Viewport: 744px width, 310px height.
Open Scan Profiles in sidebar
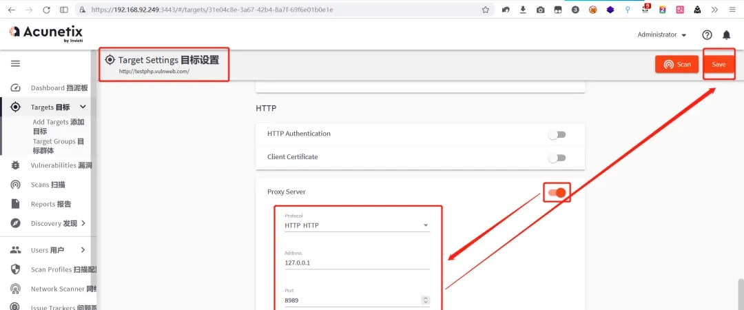pyautogui.click(x=63, y=269)
